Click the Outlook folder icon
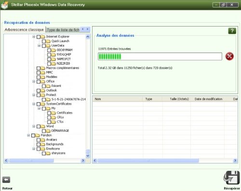This screenshot has height=191, width=241. (43, 91)
